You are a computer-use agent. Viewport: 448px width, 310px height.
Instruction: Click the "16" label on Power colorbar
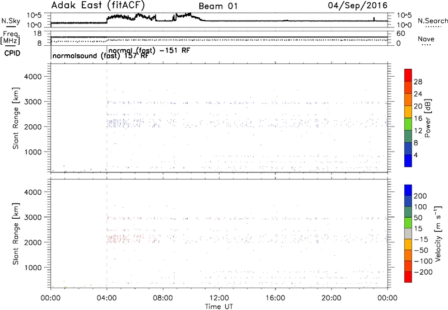[418, 119]
